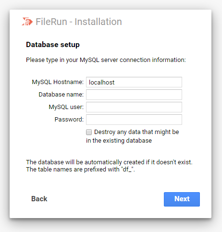Click the FileRun logo icon
Screen dimensions: 222x232
click(27, 22)
